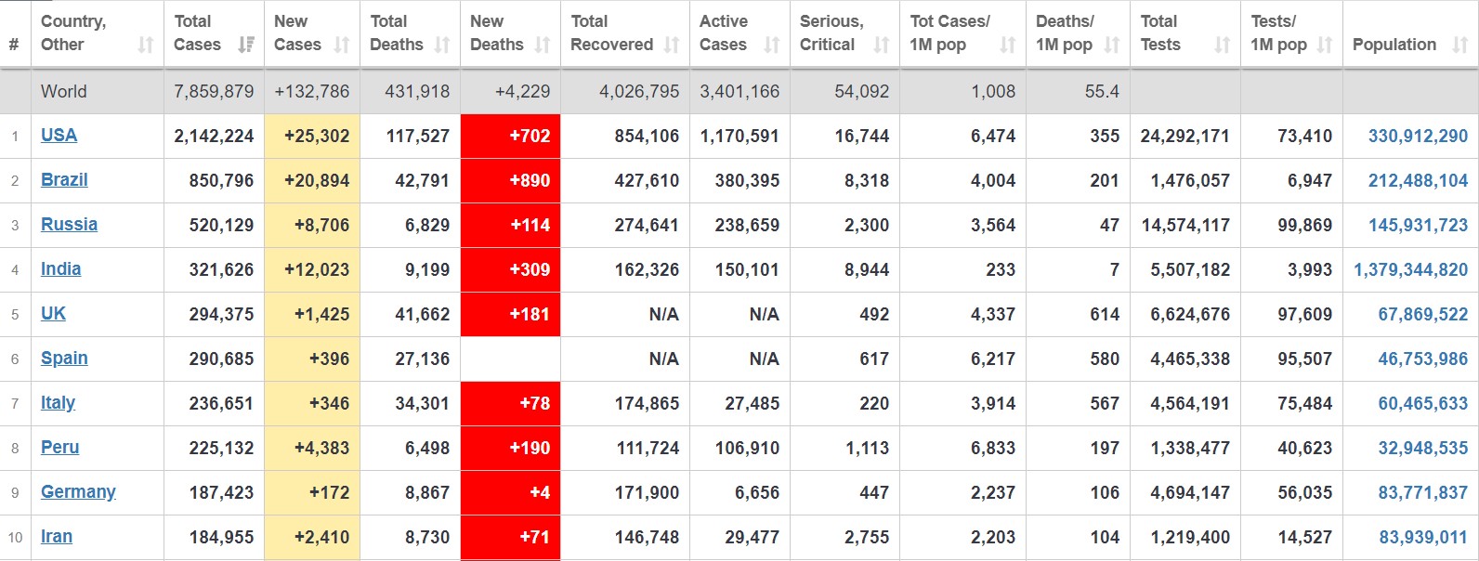
Task: Open Peru population 32,948,535 link
Action: tap(1422, 448)
